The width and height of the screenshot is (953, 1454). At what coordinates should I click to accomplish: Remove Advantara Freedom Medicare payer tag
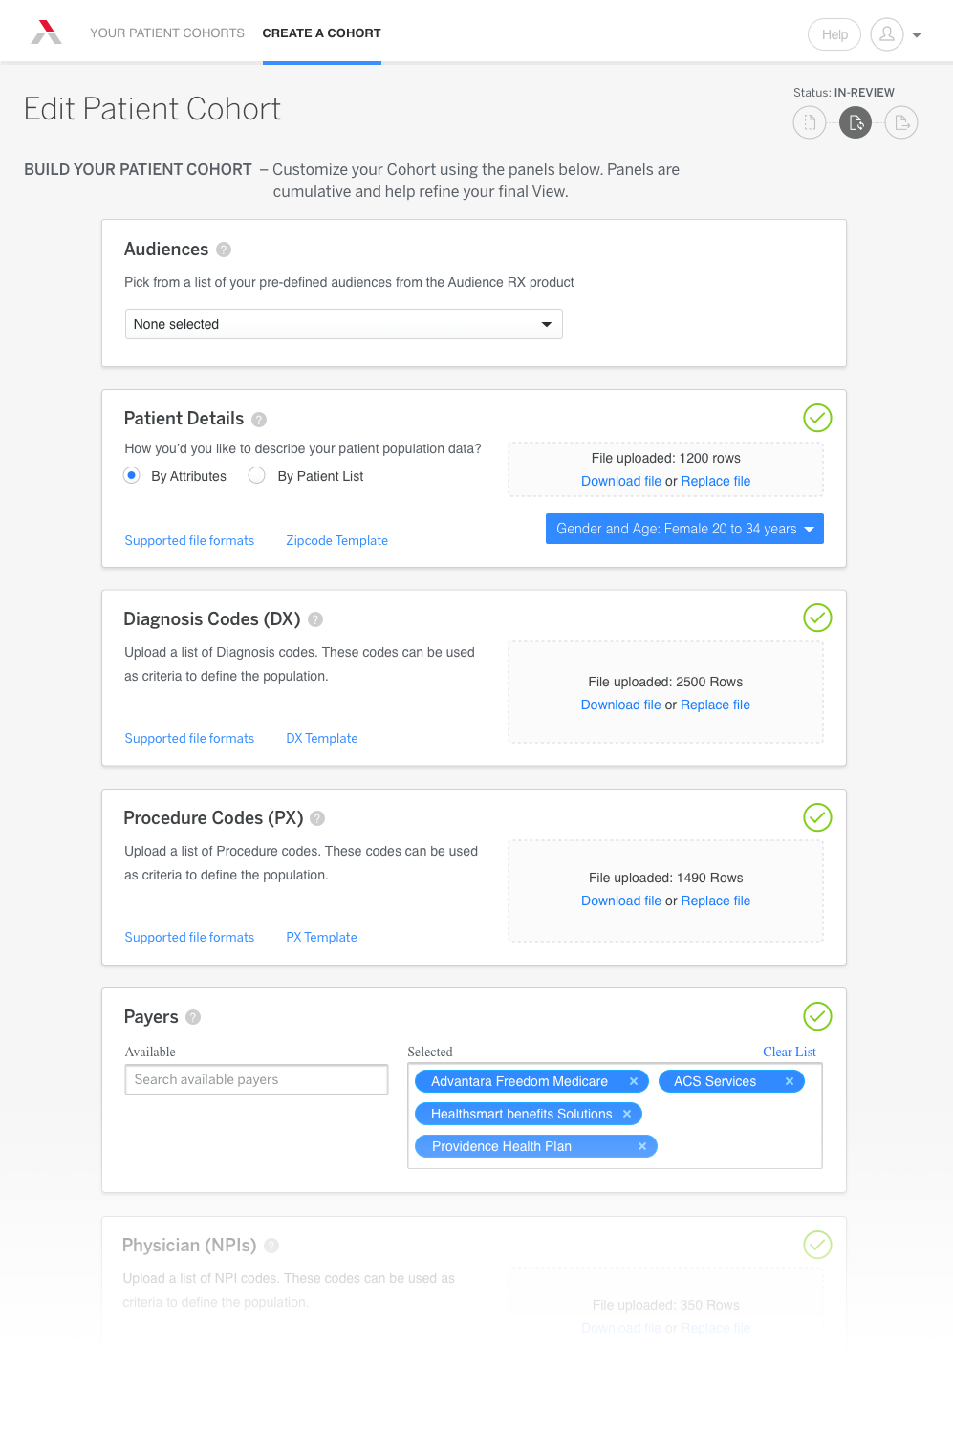tap(634, 1081)
